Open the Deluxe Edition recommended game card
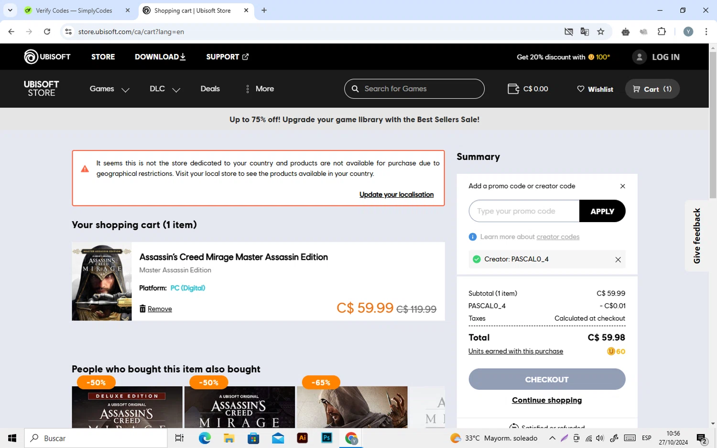Screen dimensions: 717x448 click(127, 407)
